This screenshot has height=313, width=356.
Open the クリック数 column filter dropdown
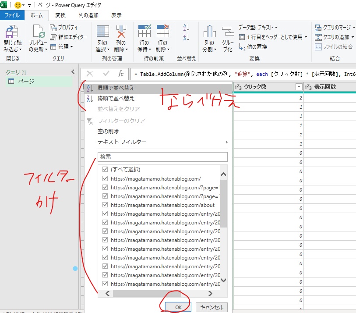(299, 87)
